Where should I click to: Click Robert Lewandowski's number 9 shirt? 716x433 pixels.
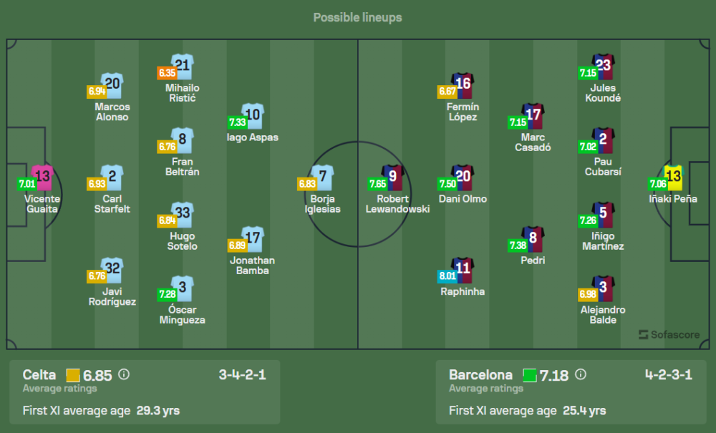(392, 176)
